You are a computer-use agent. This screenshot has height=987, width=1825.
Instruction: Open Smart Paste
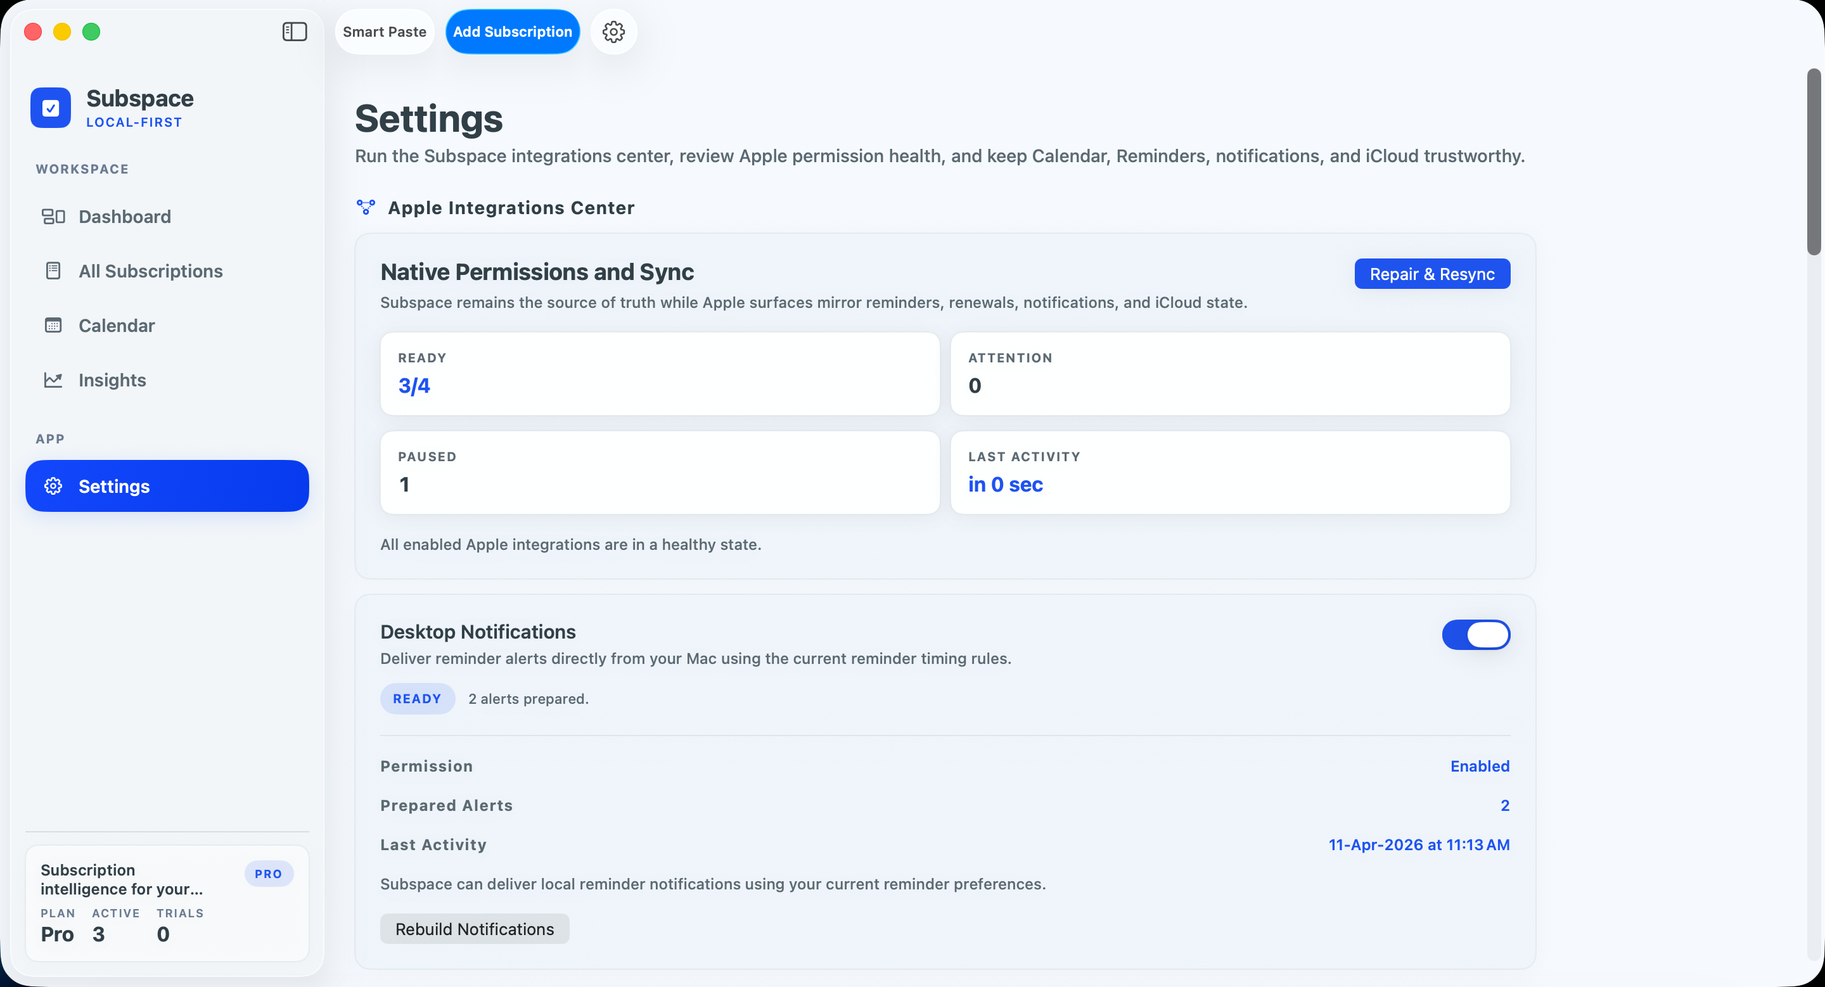pyautogui.click(x=385, y=31)
